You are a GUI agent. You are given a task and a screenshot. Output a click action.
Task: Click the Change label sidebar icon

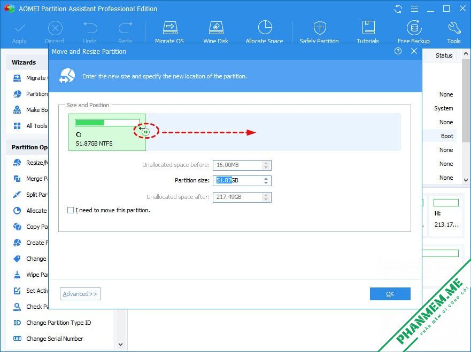pyautogui.click(x=17, y=259)
